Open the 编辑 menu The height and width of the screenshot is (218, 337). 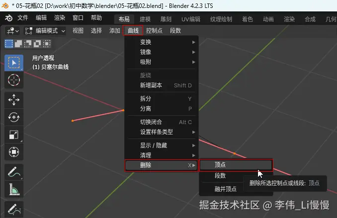click(41, 18)
